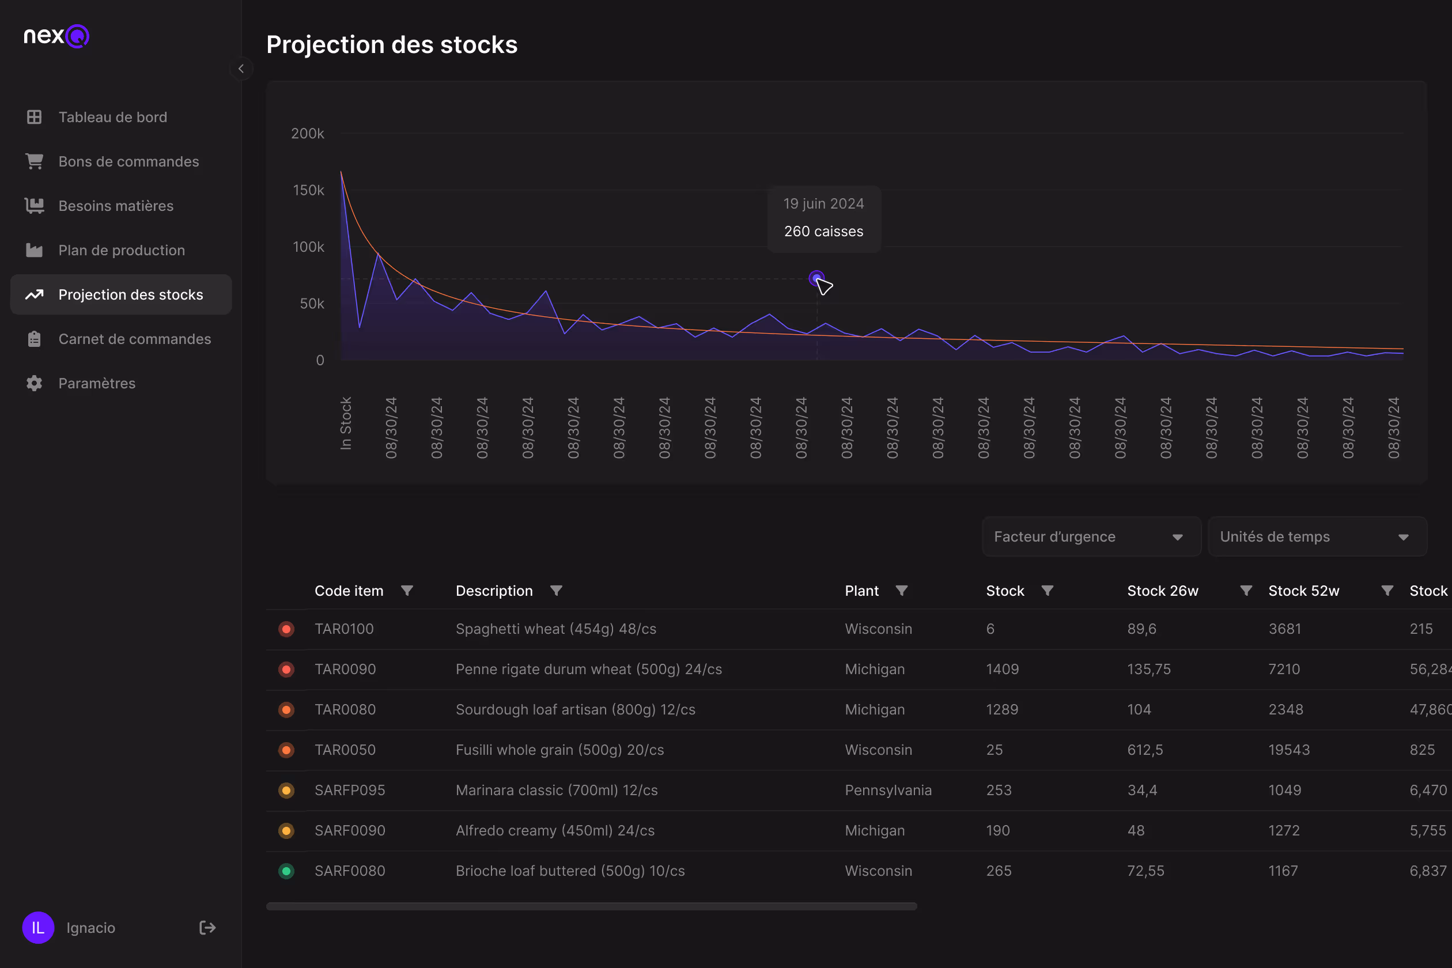Open the Plan de production section
The image size is (1452, 968).
click(x=121, y=250)
